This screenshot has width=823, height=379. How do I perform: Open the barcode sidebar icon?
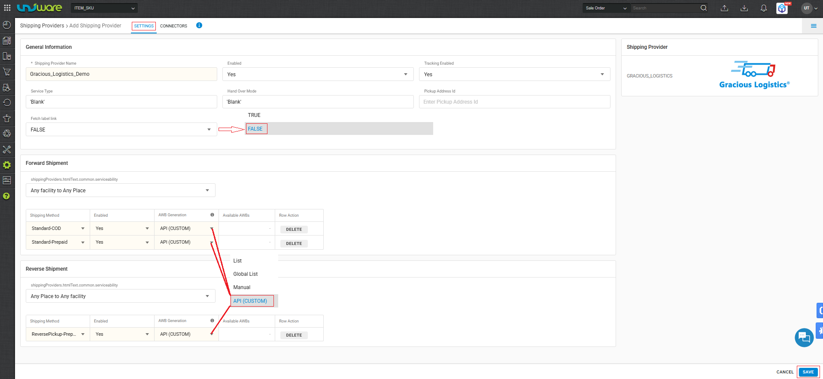coord(7,180)
